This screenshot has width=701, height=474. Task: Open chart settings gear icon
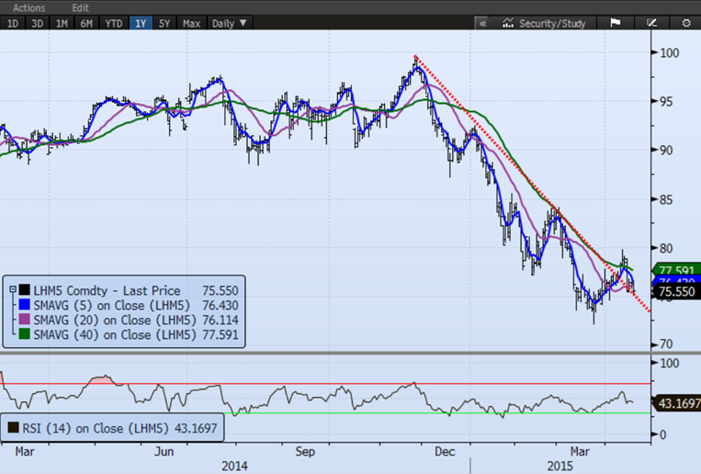685,22
